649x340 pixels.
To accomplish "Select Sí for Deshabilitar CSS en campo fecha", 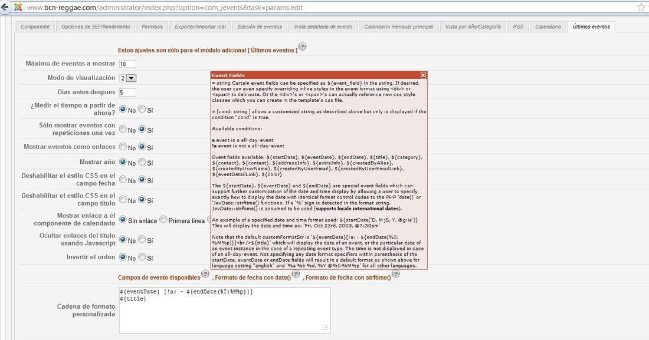I will 142,180.
